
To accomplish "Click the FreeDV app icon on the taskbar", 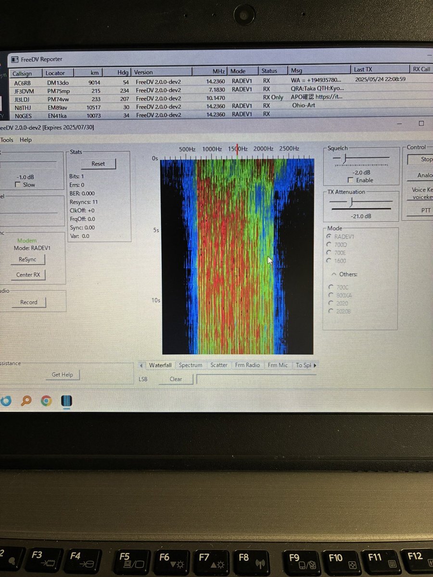I will click(x=66, y=401).
